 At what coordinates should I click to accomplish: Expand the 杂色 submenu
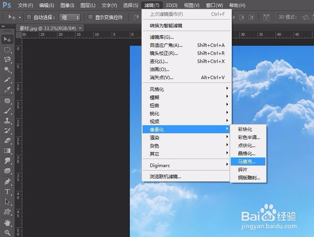[x=186, y=146]
